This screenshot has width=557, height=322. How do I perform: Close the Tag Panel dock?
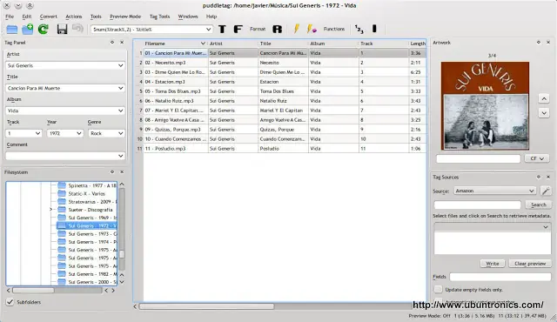pyautogui.click(x=122, y=43)
